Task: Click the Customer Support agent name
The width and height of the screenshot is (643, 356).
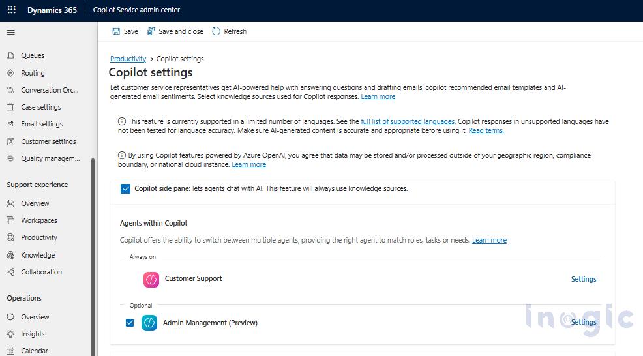Action: [x=193, y=278]
